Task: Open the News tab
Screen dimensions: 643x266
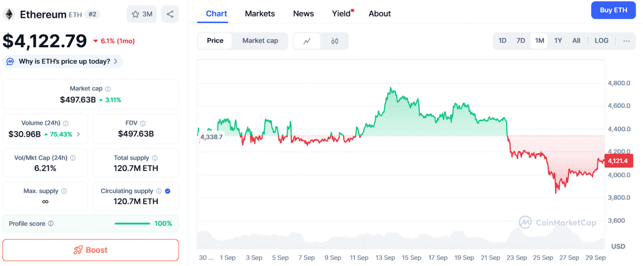Action: (304, 14)
